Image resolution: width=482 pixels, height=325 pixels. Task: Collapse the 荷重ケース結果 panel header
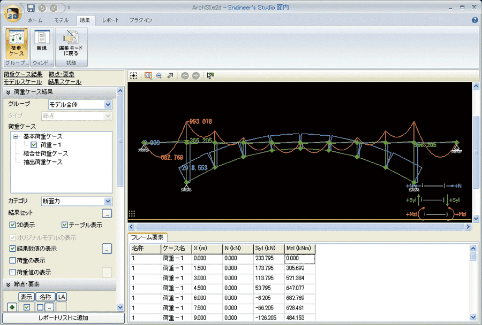pos(59,92)
